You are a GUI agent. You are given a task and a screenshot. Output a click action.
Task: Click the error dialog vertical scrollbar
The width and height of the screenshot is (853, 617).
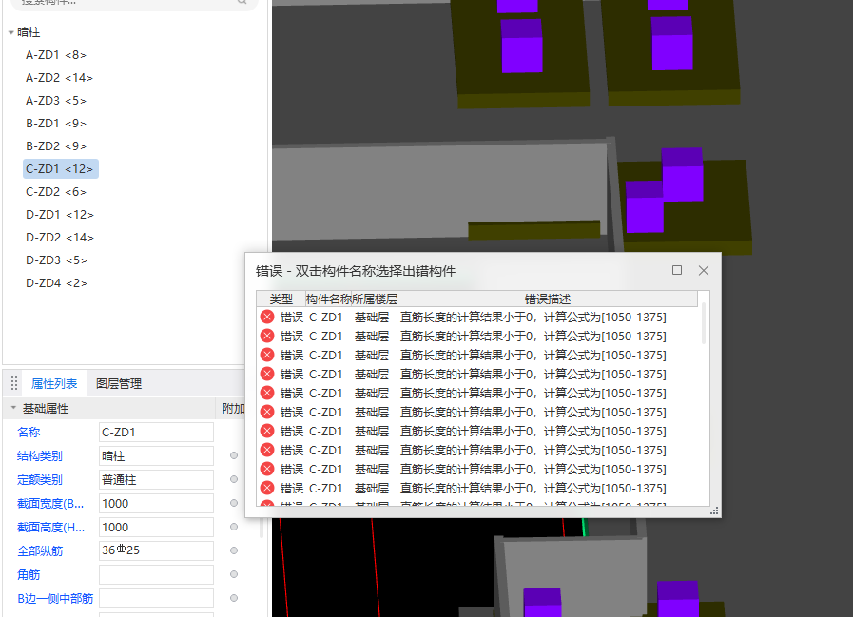[x=704, y=324]
